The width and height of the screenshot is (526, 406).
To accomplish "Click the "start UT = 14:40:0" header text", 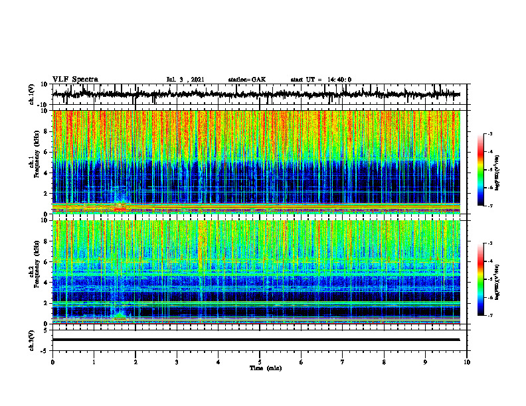I will click(x=321, y=80).
